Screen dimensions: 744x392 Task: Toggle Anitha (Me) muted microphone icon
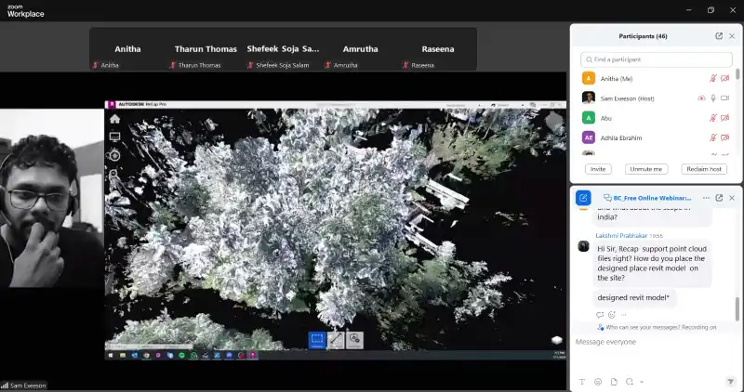click(x=714, y=79)
